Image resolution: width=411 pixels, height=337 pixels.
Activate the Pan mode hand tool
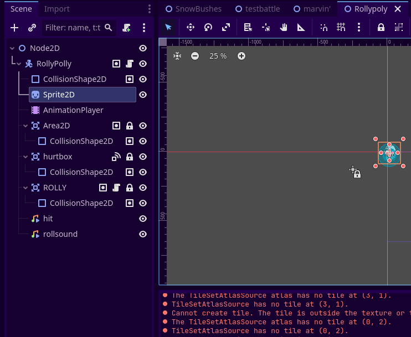(284, 27)
